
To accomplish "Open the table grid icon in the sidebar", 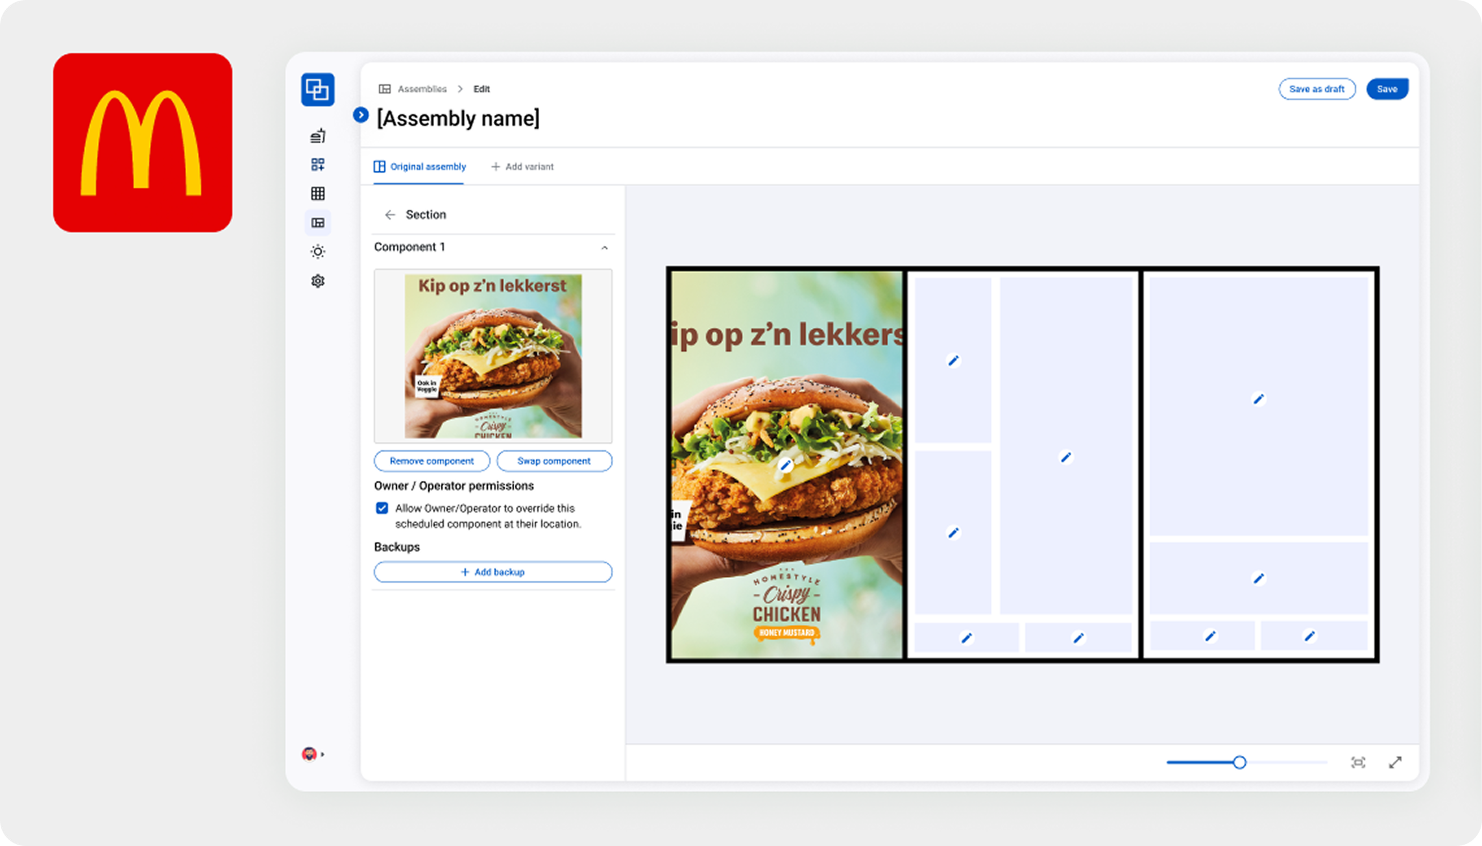I will [x=318, y=193].
